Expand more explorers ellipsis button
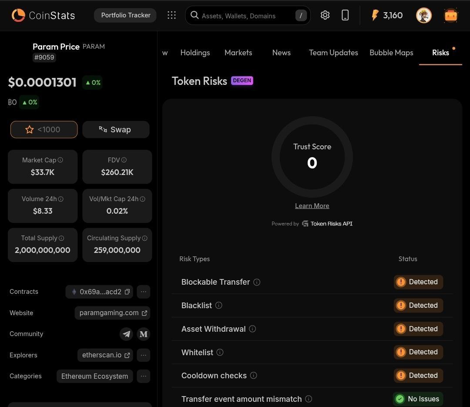470x407 pixels. coord(144,355)
